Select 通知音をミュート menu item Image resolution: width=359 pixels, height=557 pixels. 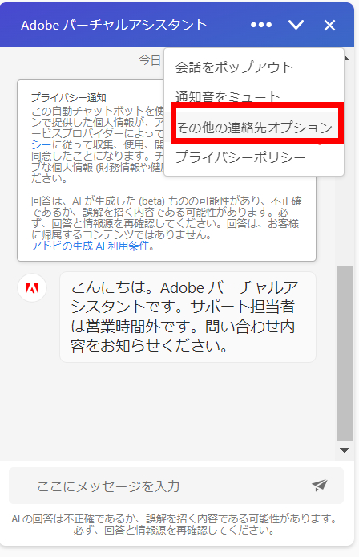click(228, 96)
